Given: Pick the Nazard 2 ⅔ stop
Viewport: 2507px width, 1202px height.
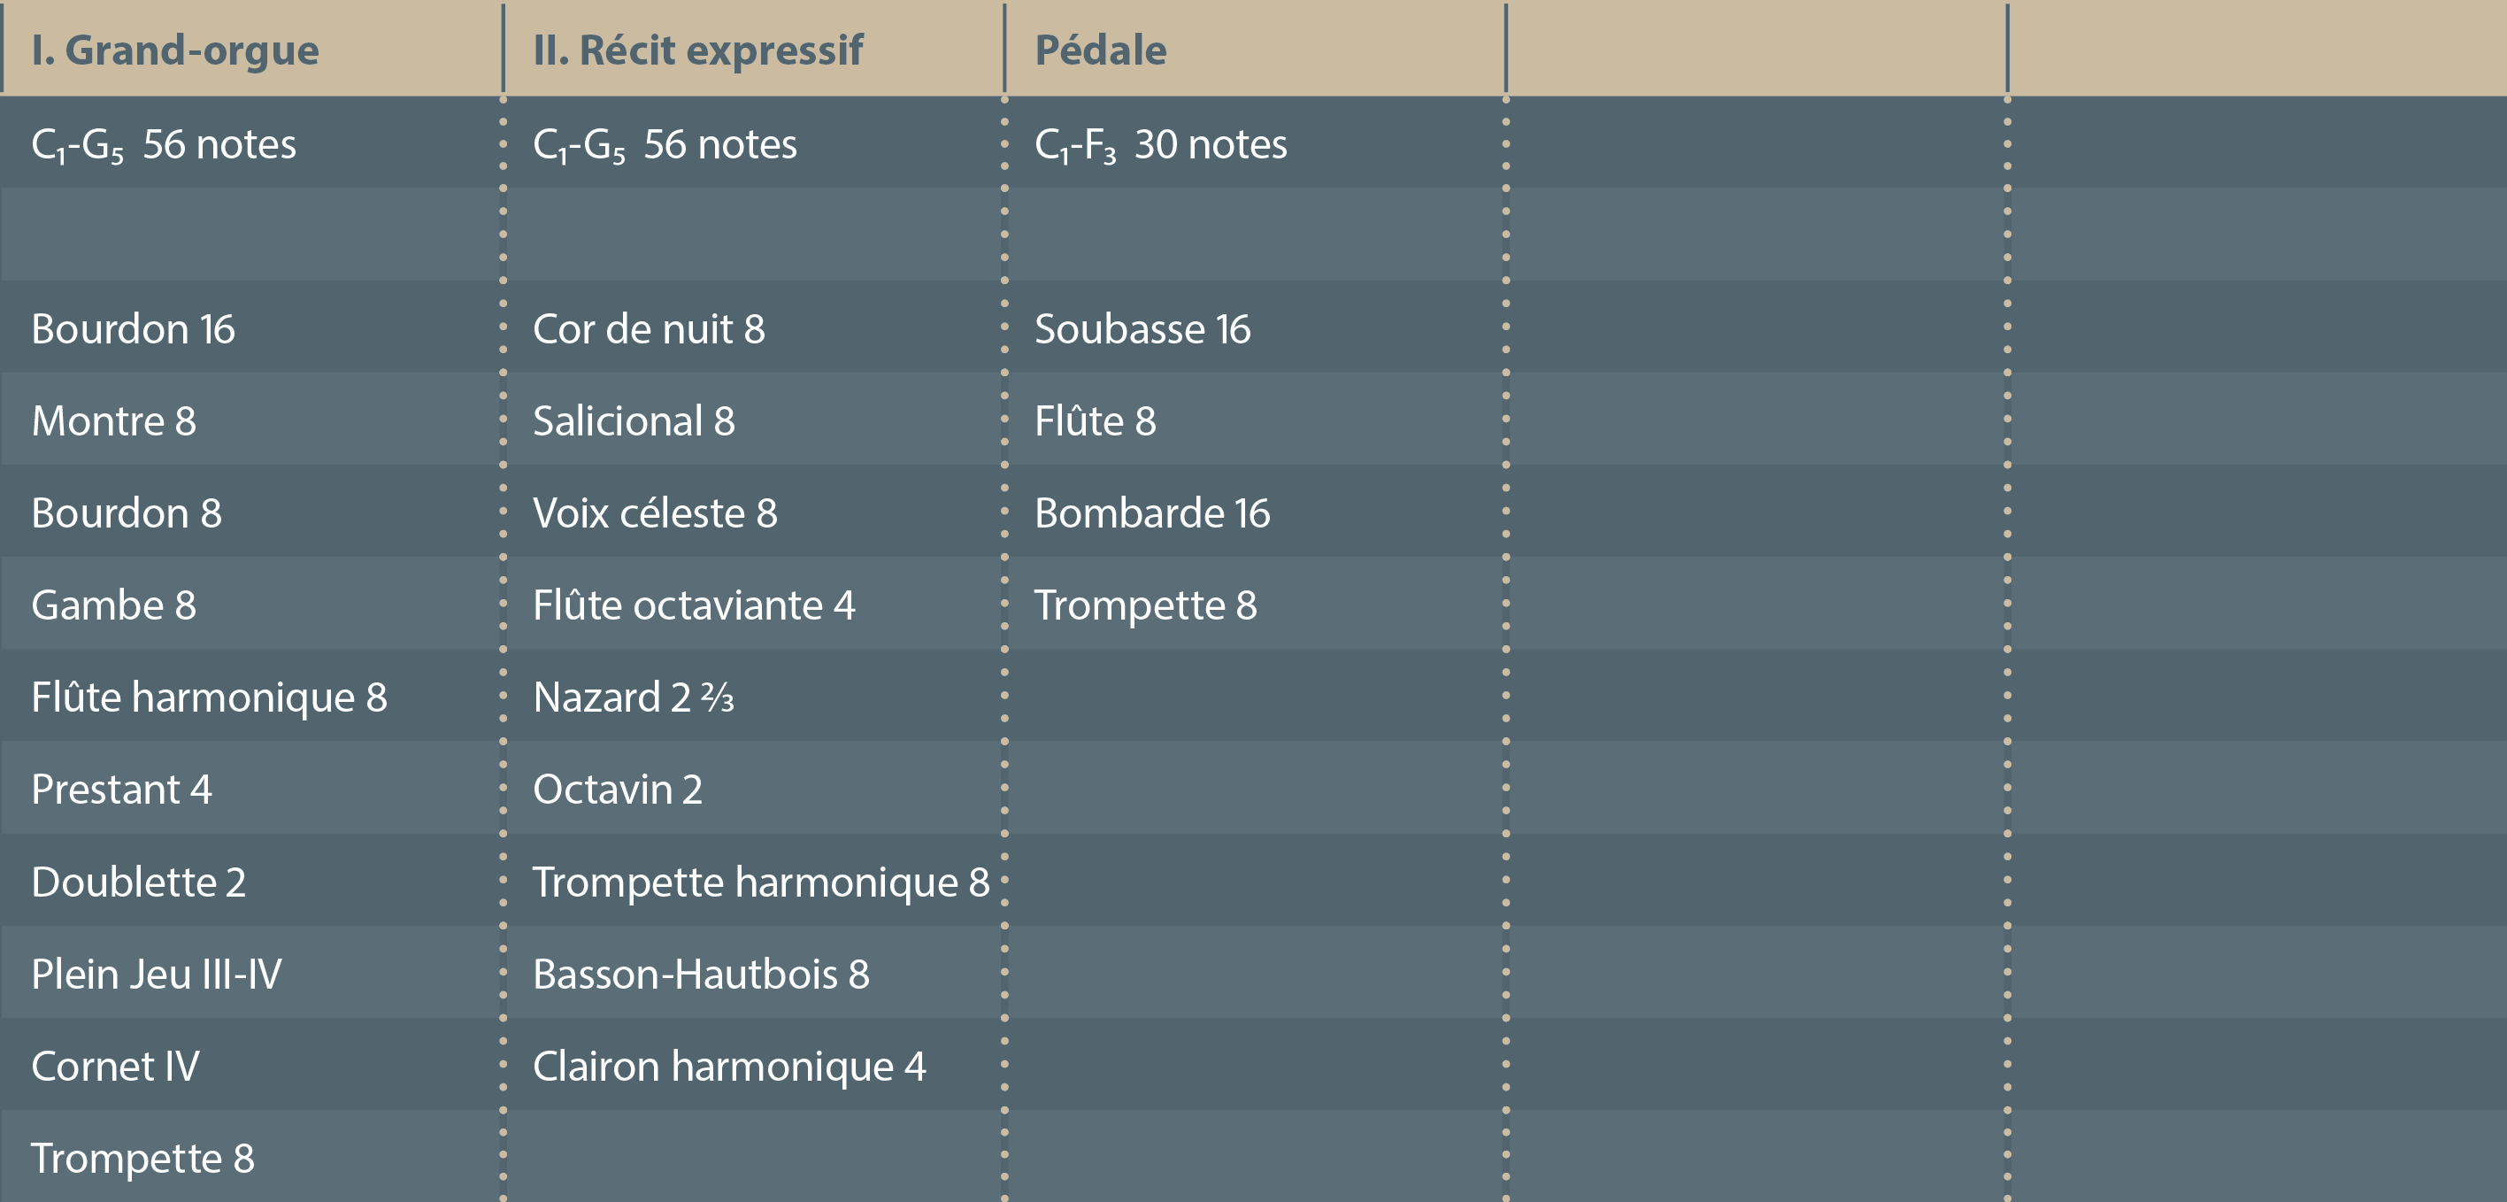Looking at the screenshot, I should point(634,697).
